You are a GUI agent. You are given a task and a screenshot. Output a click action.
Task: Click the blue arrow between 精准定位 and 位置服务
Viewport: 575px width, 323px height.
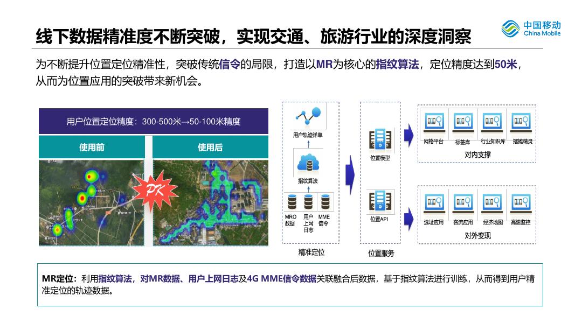351,174
